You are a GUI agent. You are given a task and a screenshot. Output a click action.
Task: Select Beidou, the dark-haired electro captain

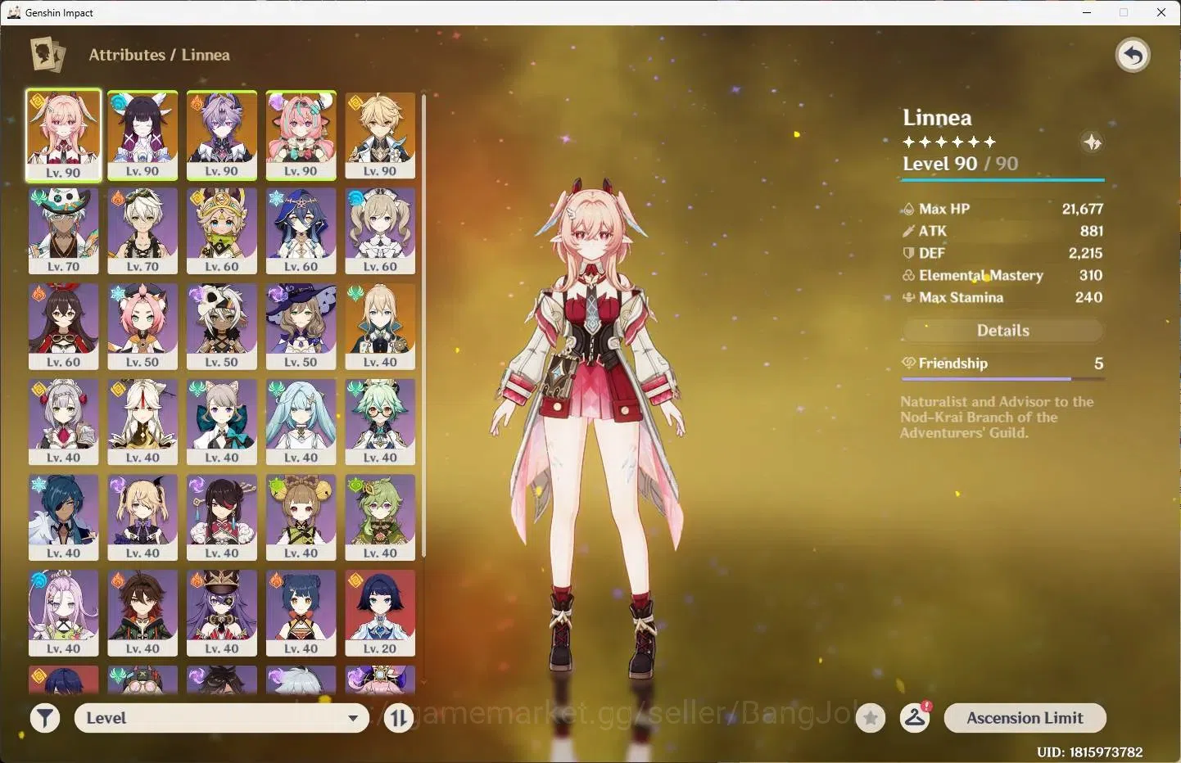pos(222,517)
